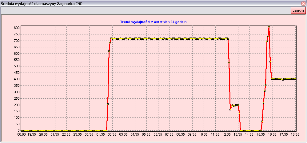
Task: Click the 09:35 time label
Action: point(192,135)
